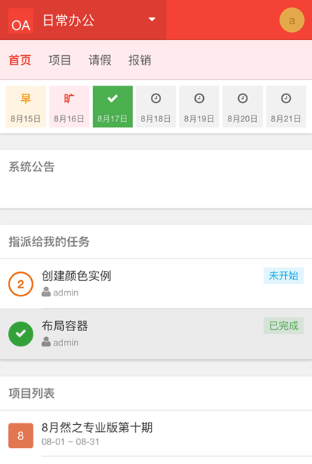The image size is (312, 464).
Task: Click the OA app logo icon
Action: tap(21, 21)
